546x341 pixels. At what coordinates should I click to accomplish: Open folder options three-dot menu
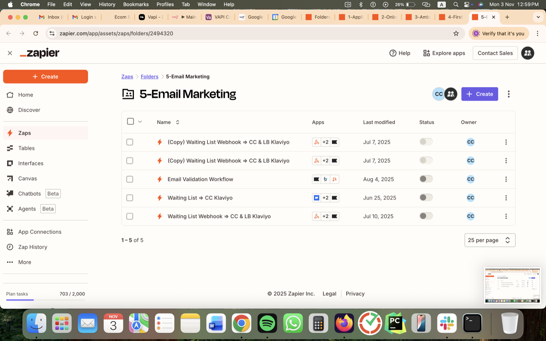click(509, 94)
